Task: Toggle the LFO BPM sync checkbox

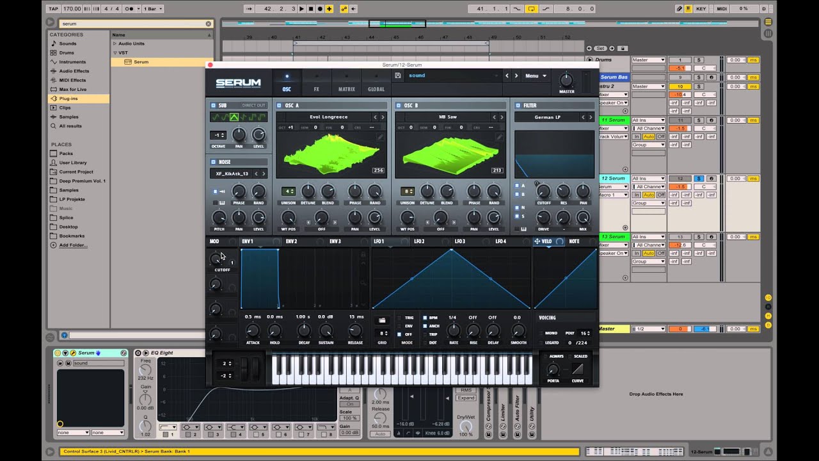Action: pyautogui.click(x=424, y=318)
